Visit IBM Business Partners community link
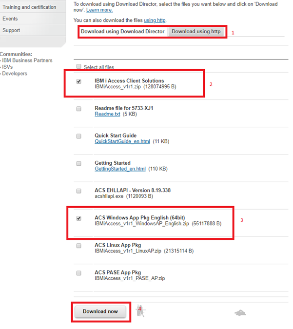293x329 pixels. coord(27,60)
